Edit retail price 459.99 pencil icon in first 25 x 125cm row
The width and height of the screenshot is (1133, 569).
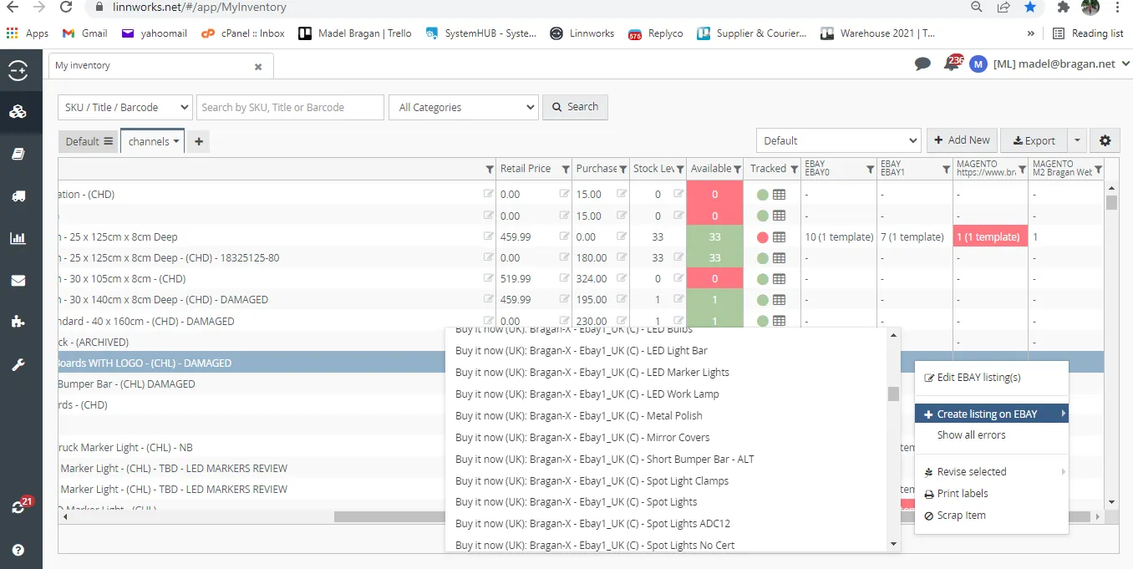pos(565,236)
